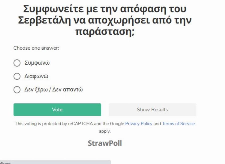
Task: Click the gray notification bar at bottom
Action: [55, 162]
